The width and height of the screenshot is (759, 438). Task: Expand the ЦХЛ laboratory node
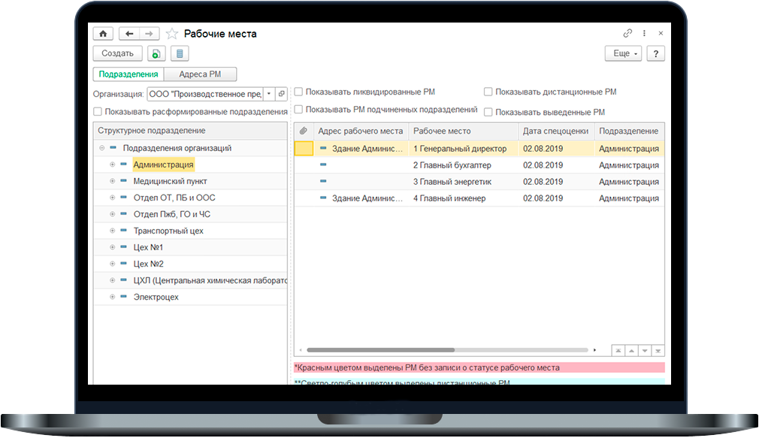pyautogui.click(x=112, y=280)
